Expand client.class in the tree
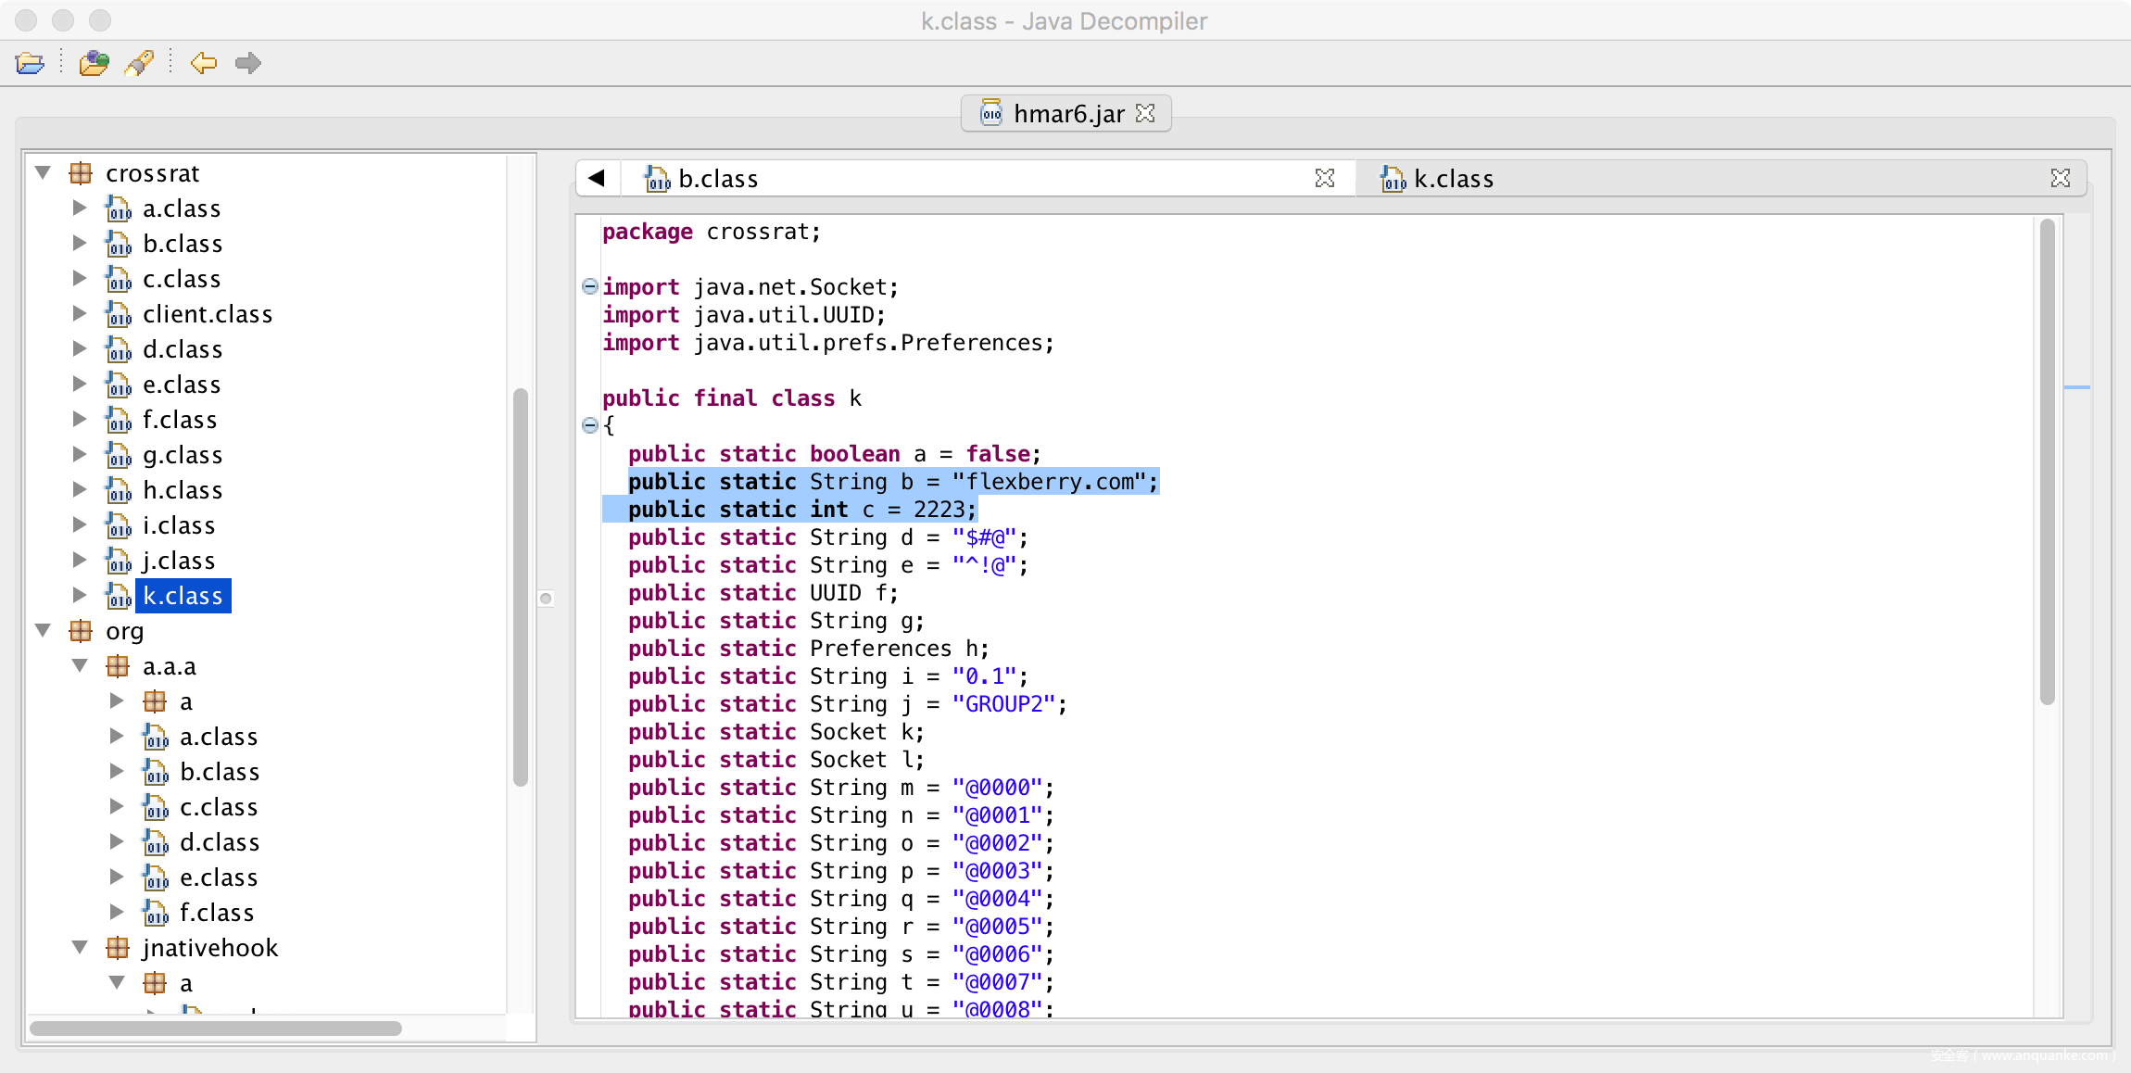The height and width of the screenshot is (1073, 2131). (80, 314)
